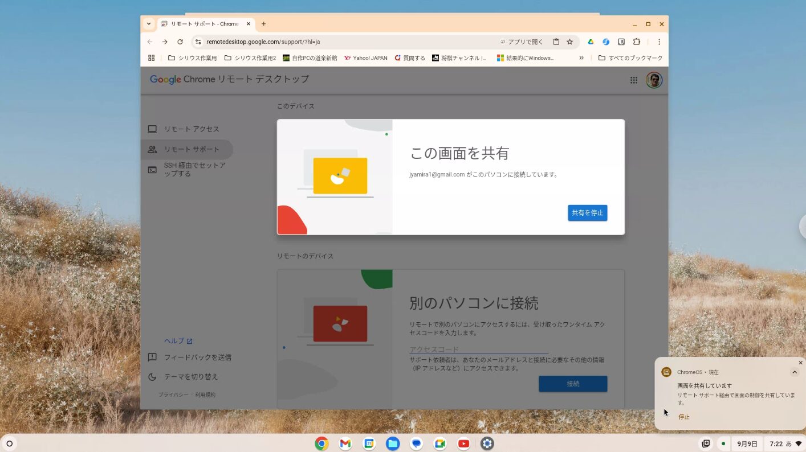Close the Chrome window
Screen dimensions: 806x452
(x=661, y=24)
